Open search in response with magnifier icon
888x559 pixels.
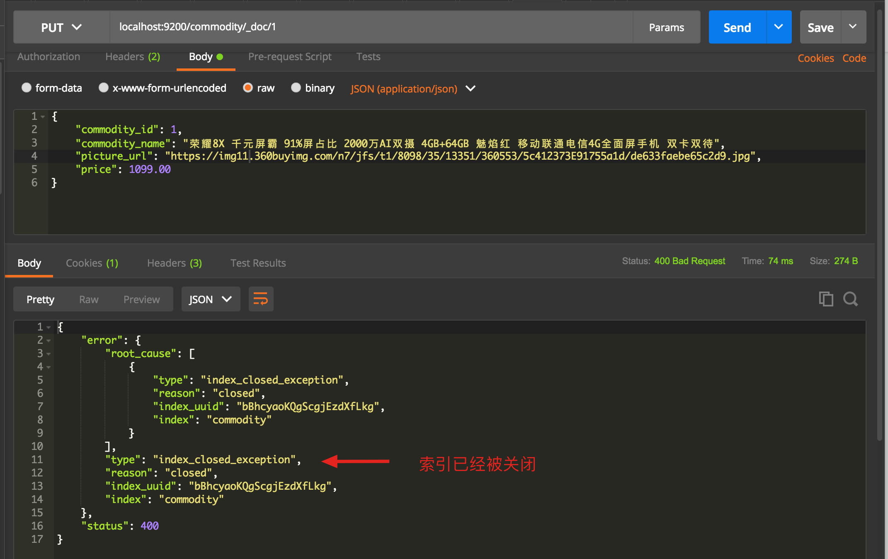[x=851, y=299]
